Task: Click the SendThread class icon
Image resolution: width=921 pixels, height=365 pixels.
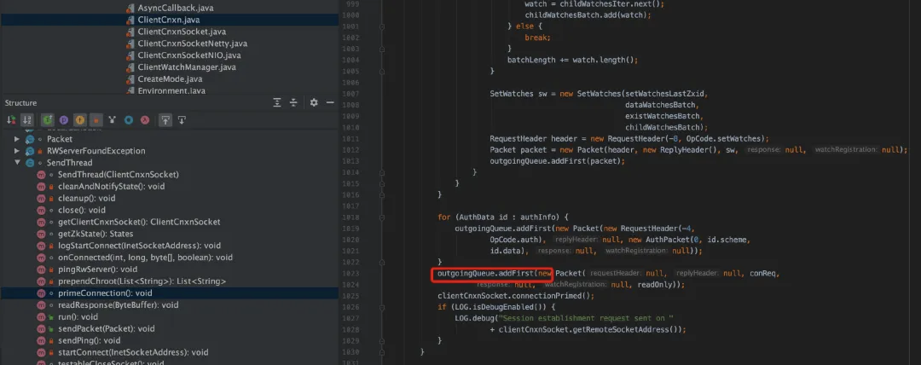Action: click(x=29, y=163)
